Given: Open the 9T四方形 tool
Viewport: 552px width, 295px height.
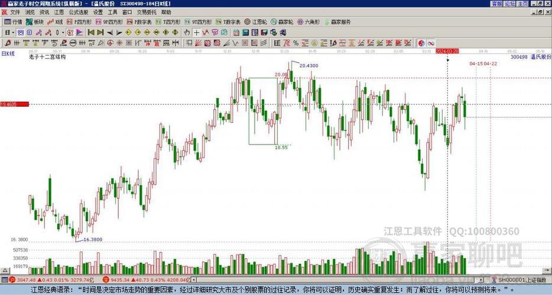Looking at the screenshot, I should click(198, 22).
